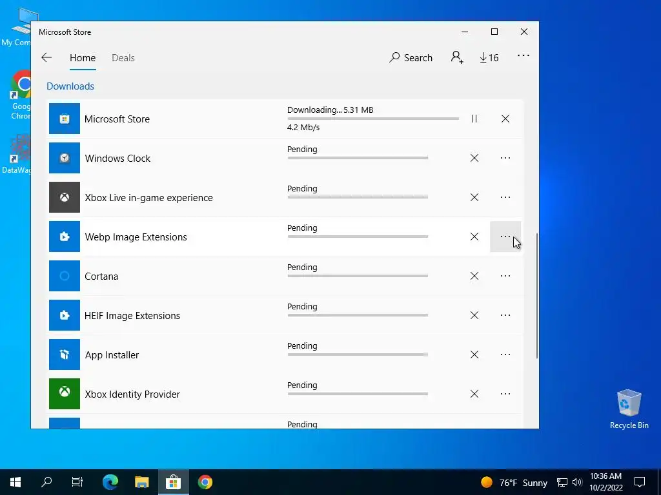
Task: Cancel the Microsoft Store download
Action: (x=505, y=119)
